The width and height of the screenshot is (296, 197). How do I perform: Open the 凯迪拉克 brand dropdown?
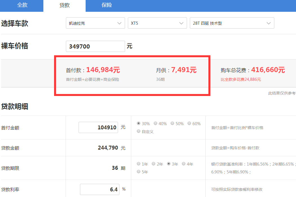[95, 23]
